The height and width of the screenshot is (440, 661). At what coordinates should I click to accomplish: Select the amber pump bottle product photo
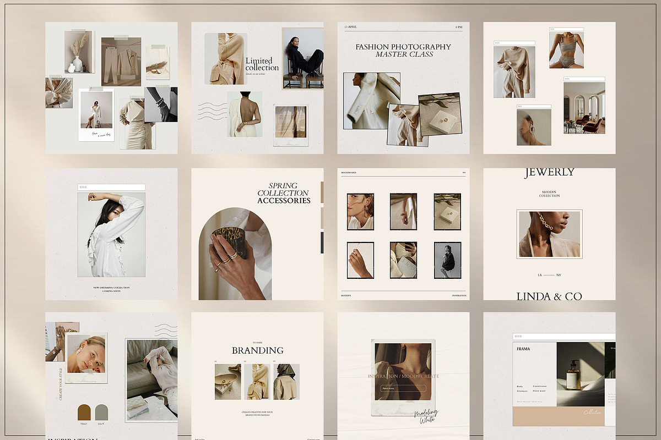(581, 375)
